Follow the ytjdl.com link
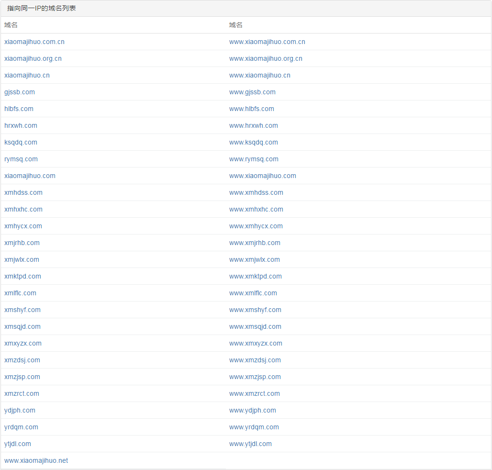 [x=18, y=444]
